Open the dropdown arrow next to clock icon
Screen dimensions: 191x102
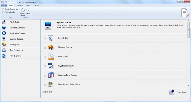[x=8, y=2]
